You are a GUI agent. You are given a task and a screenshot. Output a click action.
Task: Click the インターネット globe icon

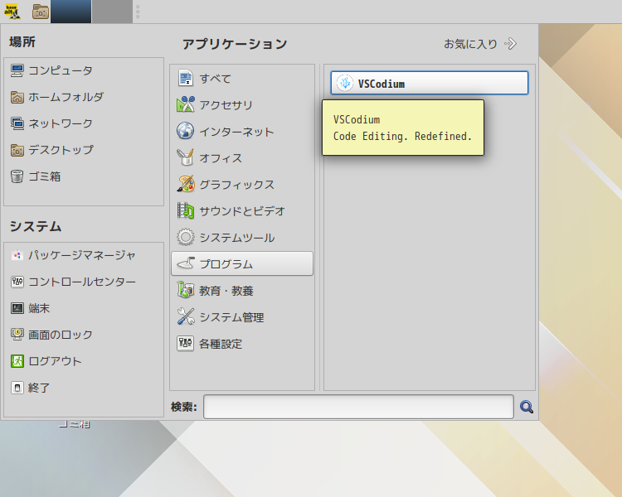pos(185,131)
